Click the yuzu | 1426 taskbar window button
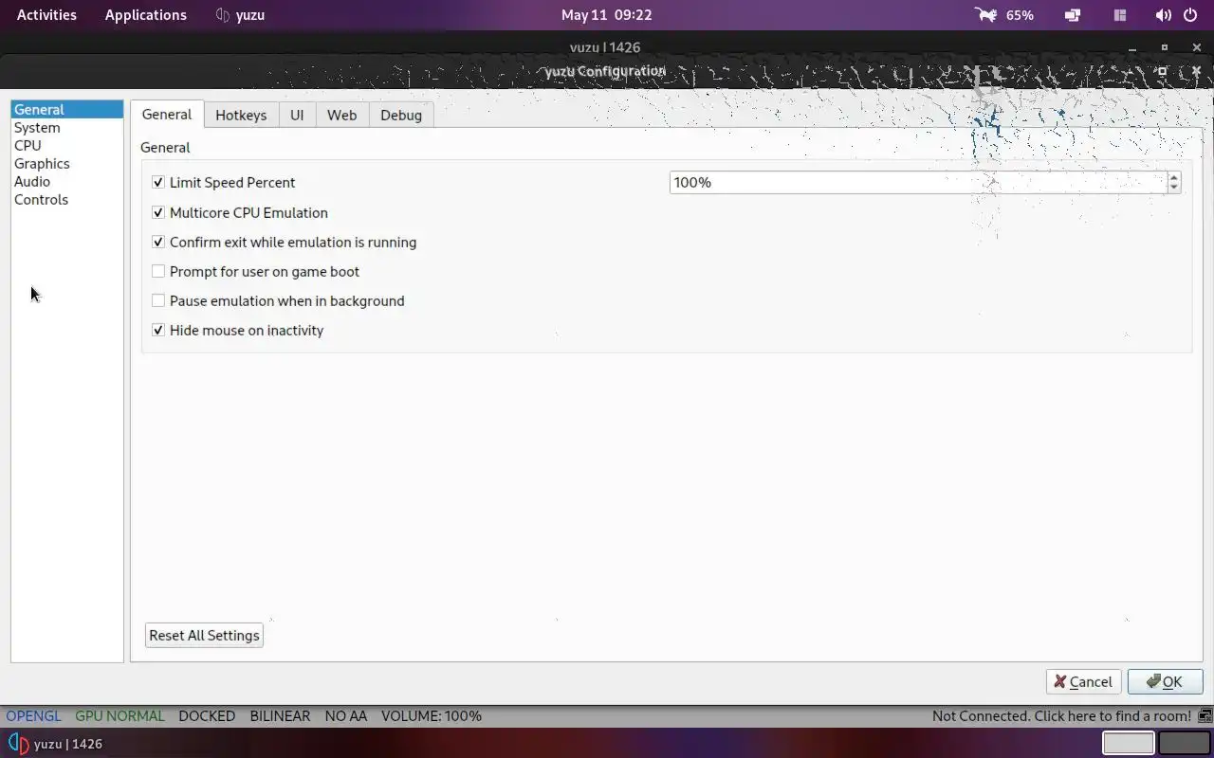 [x=57, y=744]
